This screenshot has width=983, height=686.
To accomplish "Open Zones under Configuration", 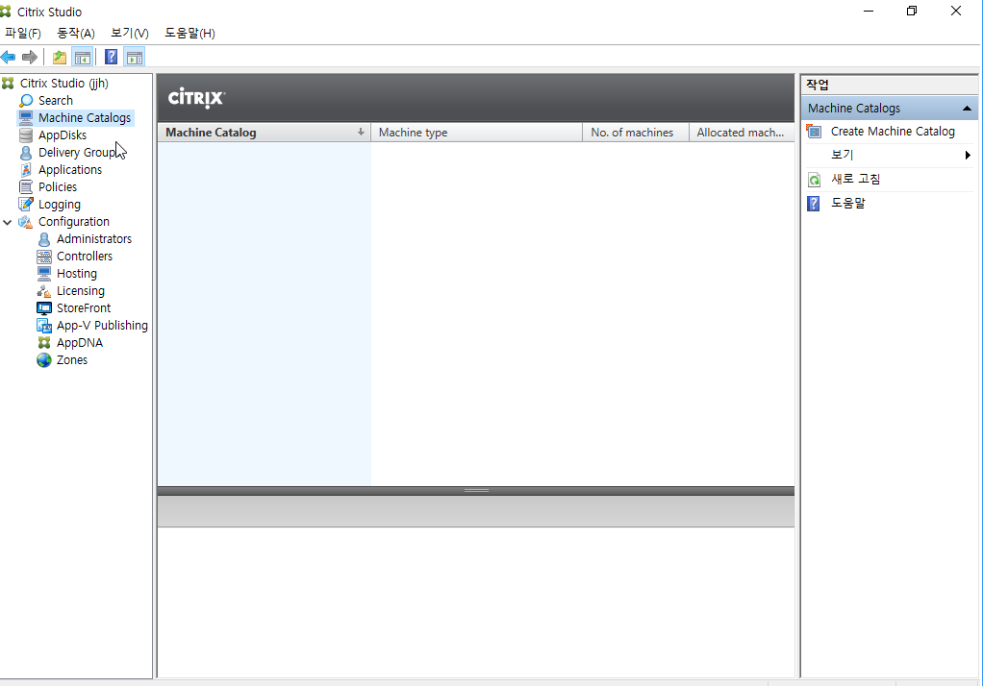I will tap(71, 360).
